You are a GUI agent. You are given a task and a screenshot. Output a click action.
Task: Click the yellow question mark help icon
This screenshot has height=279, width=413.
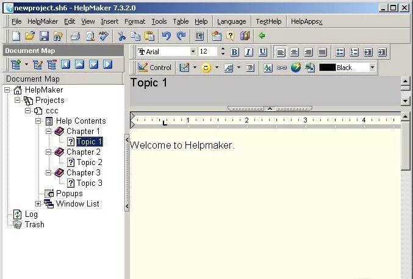point(231,36)
